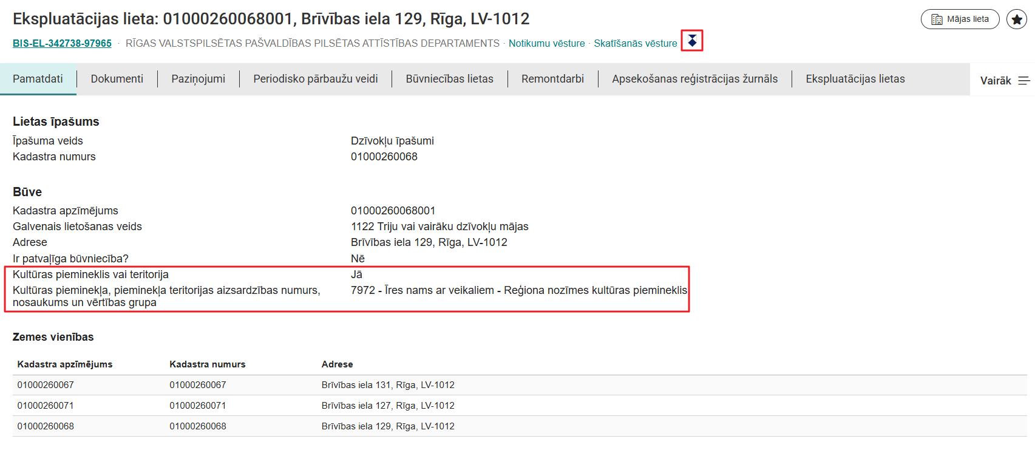
Task: Click the 1122 Triju vai vairāku dzīvokļu mājas value
Action: point(439,227)
